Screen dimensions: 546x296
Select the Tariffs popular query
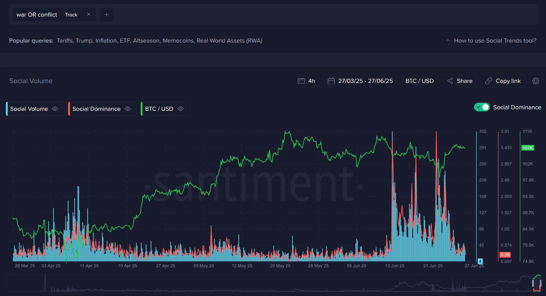pos(64,41)
